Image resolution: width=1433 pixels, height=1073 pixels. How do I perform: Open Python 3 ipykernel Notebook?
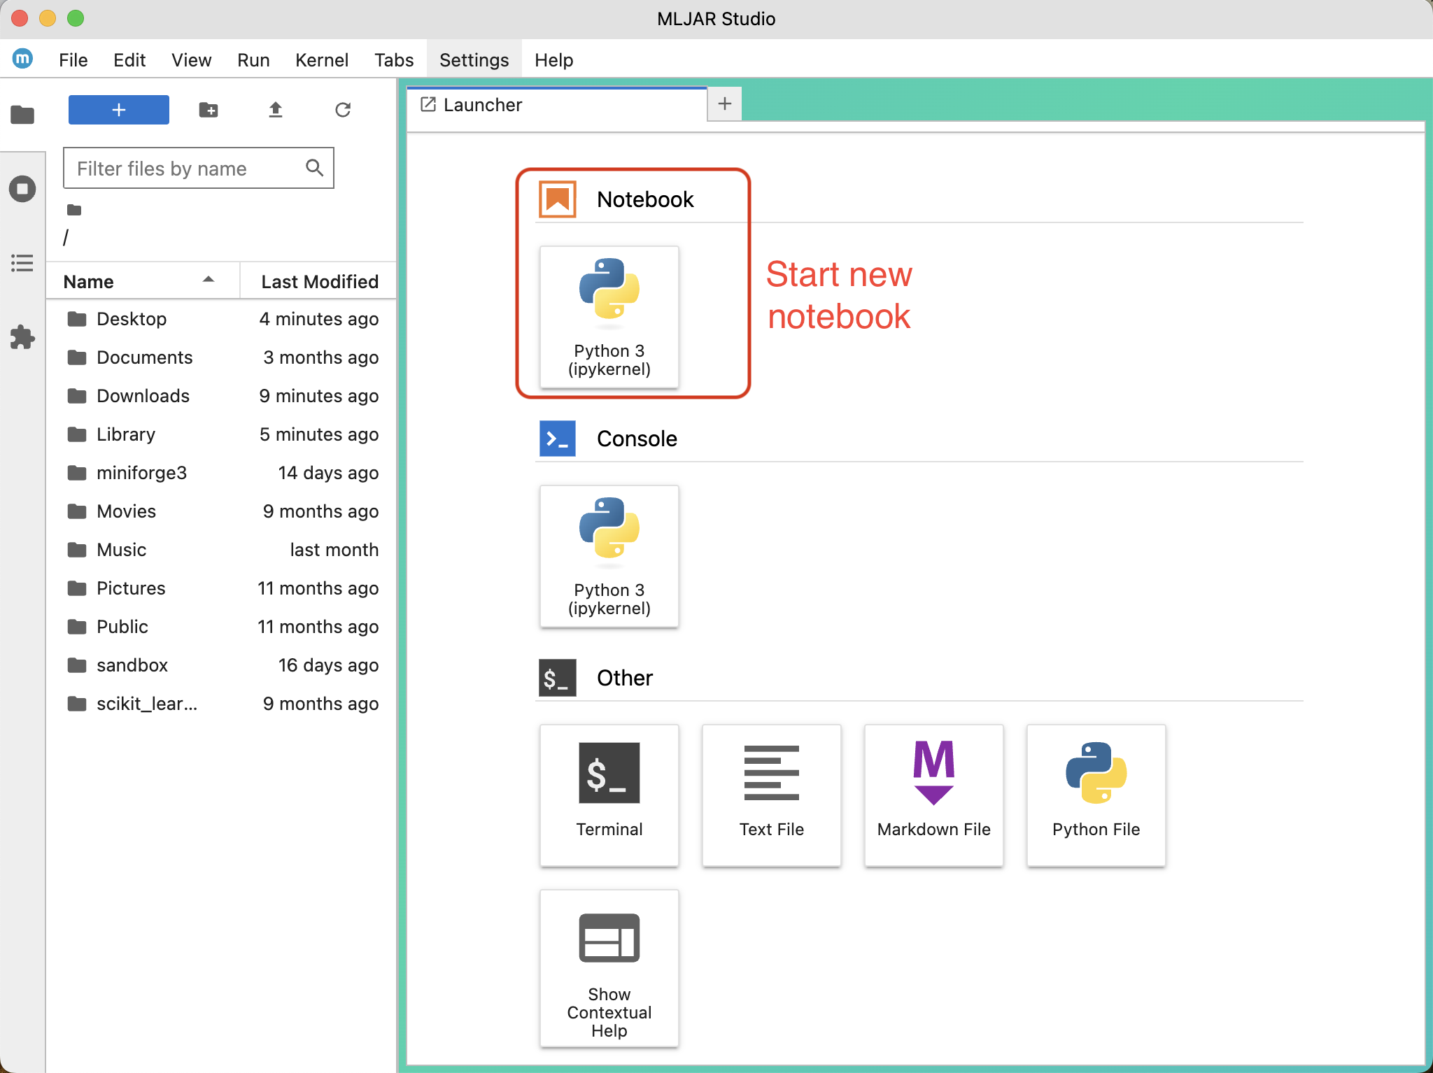click(609, 317)
